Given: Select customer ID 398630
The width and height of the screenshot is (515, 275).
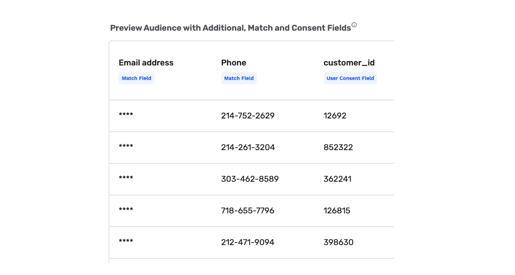Looking at the screenshot, I should coord(338,242).
